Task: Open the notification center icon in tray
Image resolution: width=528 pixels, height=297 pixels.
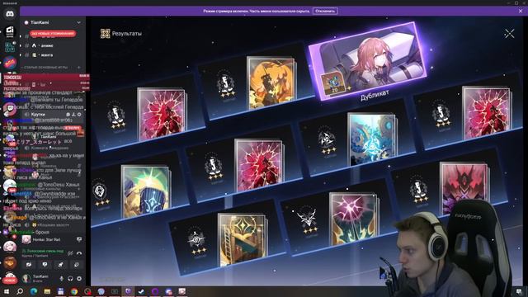Action: [519, 291]
